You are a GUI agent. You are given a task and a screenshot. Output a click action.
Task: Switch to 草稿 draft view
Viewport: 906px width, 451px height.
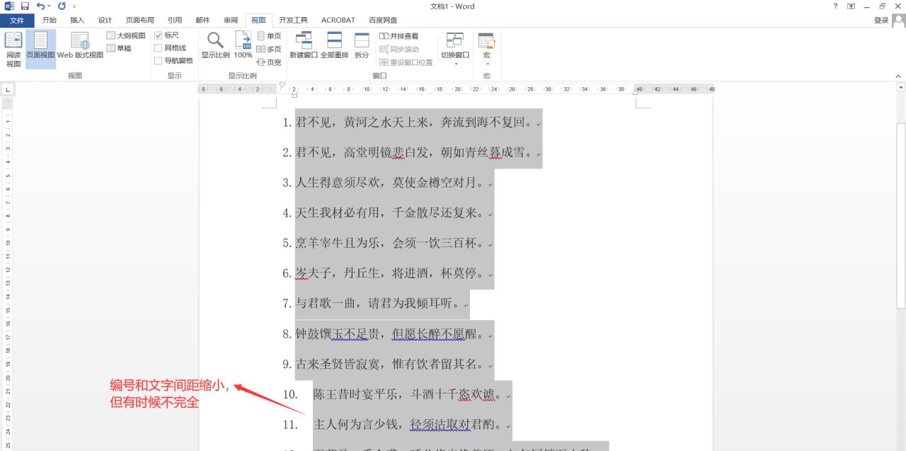click(119, 48)
